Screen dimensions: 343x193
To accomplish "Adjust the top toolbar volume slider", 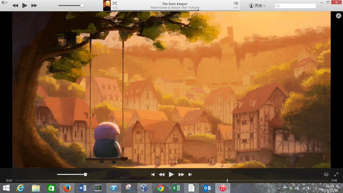I will pos(71,5).
